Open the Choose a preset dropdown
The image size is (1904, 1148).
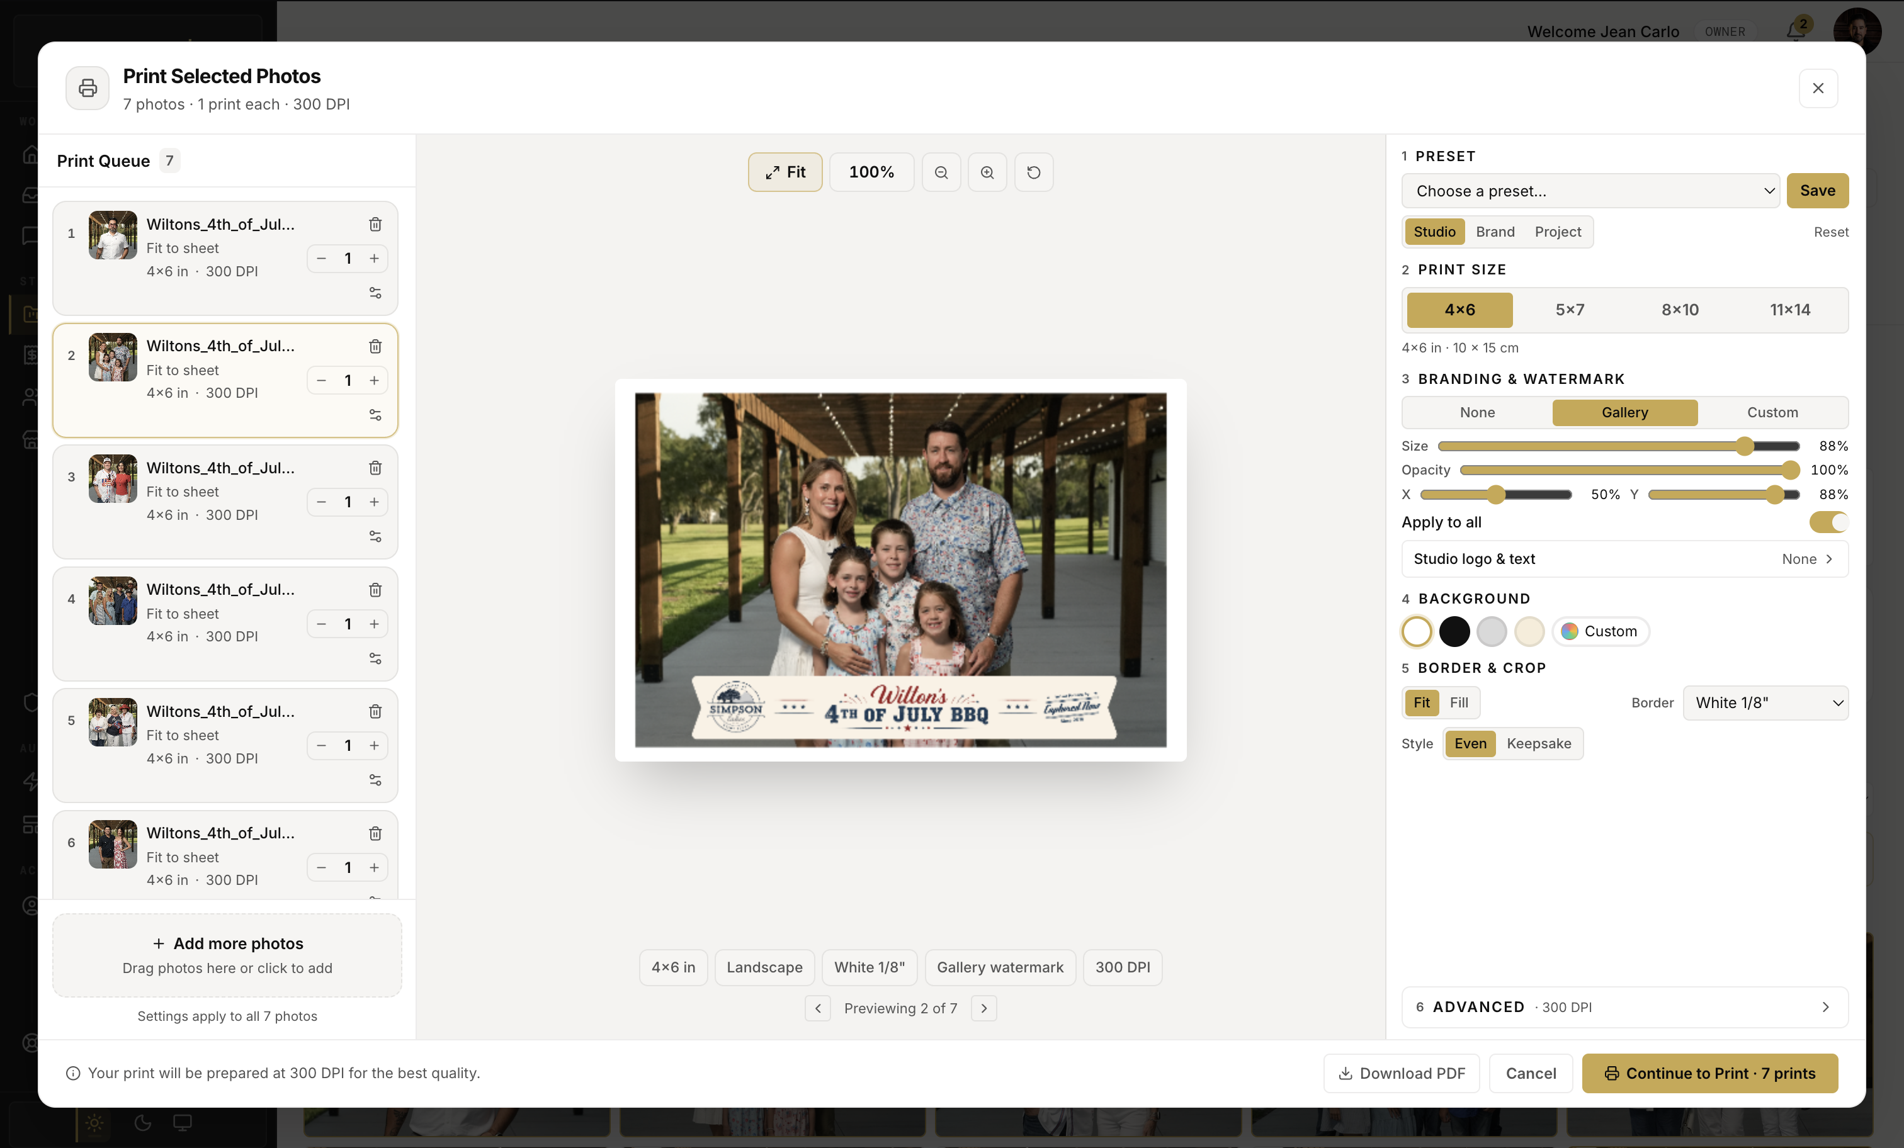(x=1590, y=191)
